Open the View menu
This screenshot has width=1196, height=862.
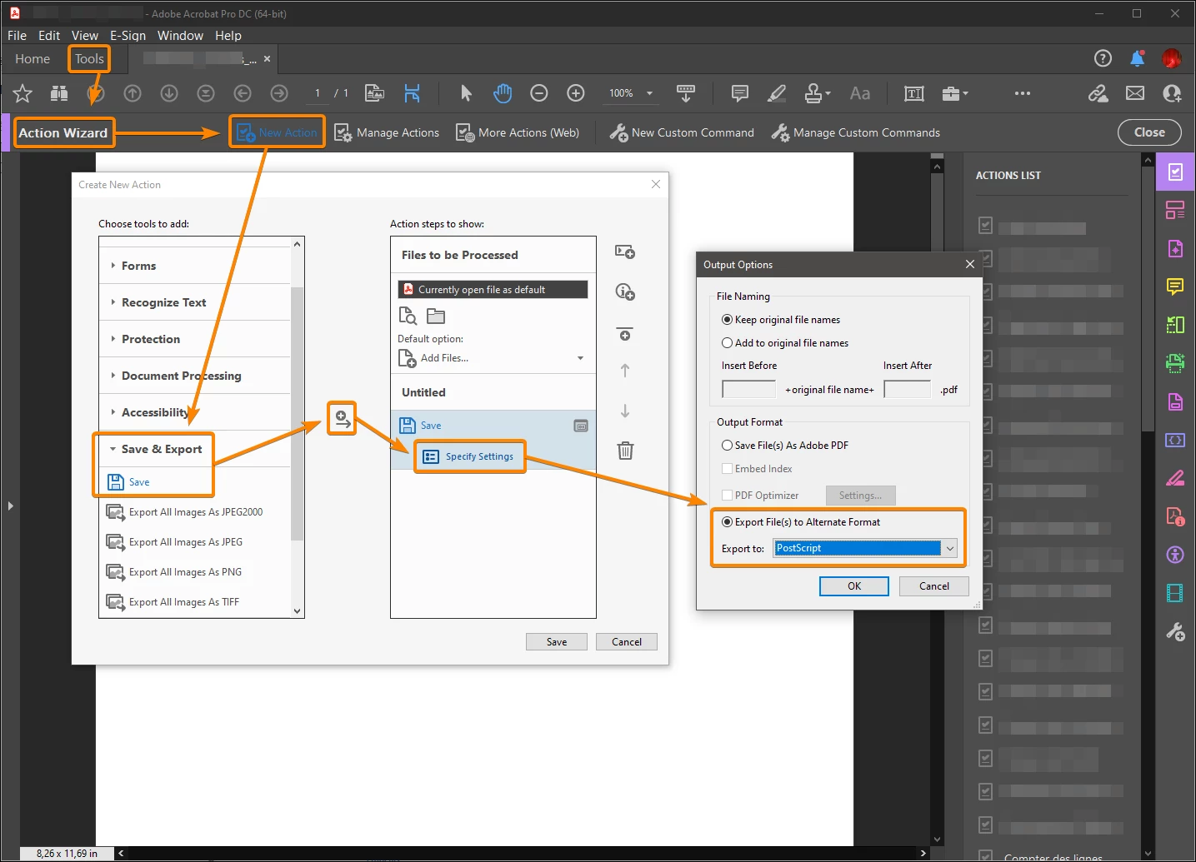point(85,36)
